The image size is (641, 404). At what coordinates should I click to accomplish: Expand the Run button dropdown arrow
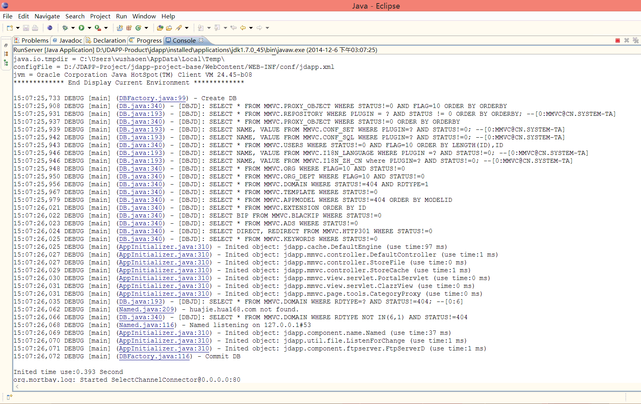pyautogui.click(x=89, y=28)
